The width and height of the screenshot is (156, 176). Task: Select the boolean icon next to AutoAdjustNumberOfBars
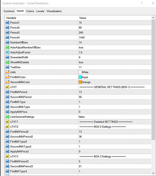[7, 48]
